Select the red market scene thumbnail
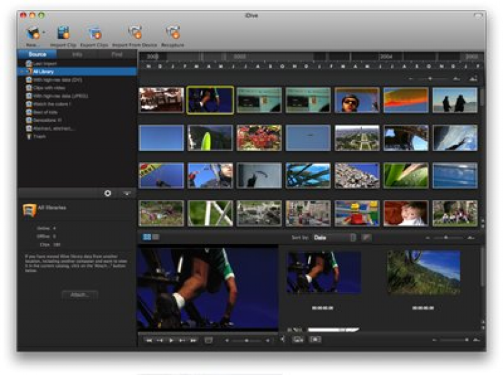Screen dimensions: 503x375 pyautogui.click(x=162, y=100)
